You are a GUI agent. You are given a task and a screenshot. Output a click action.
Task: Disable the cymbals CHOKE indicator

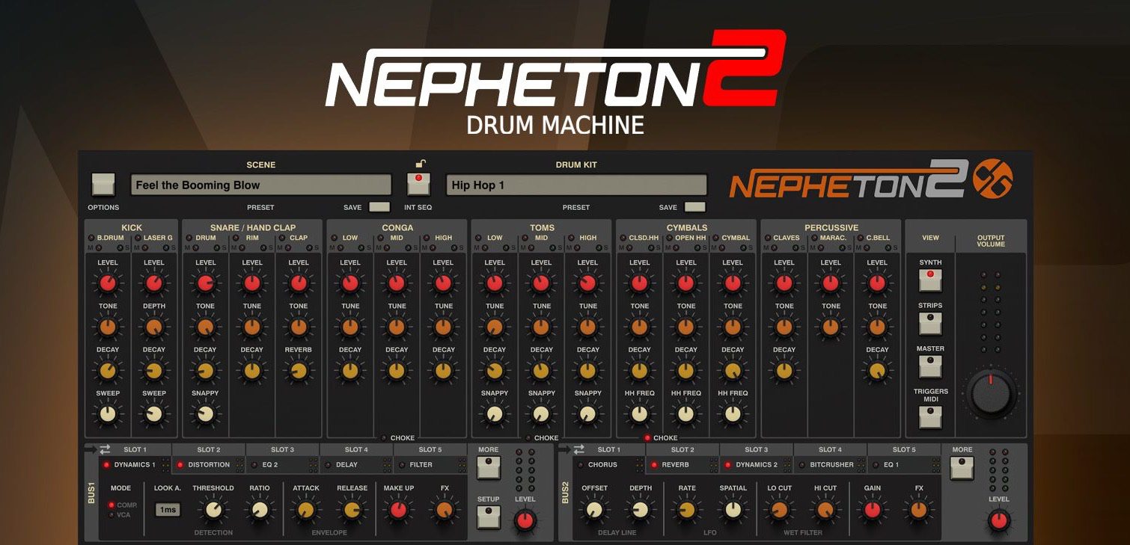647,438
